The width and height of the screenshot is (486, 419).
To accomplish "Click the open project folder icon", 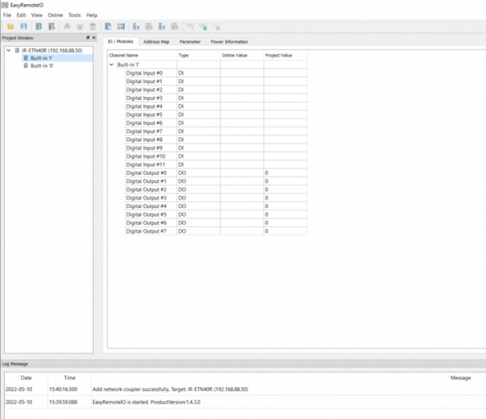I will [x=10, y=27].
